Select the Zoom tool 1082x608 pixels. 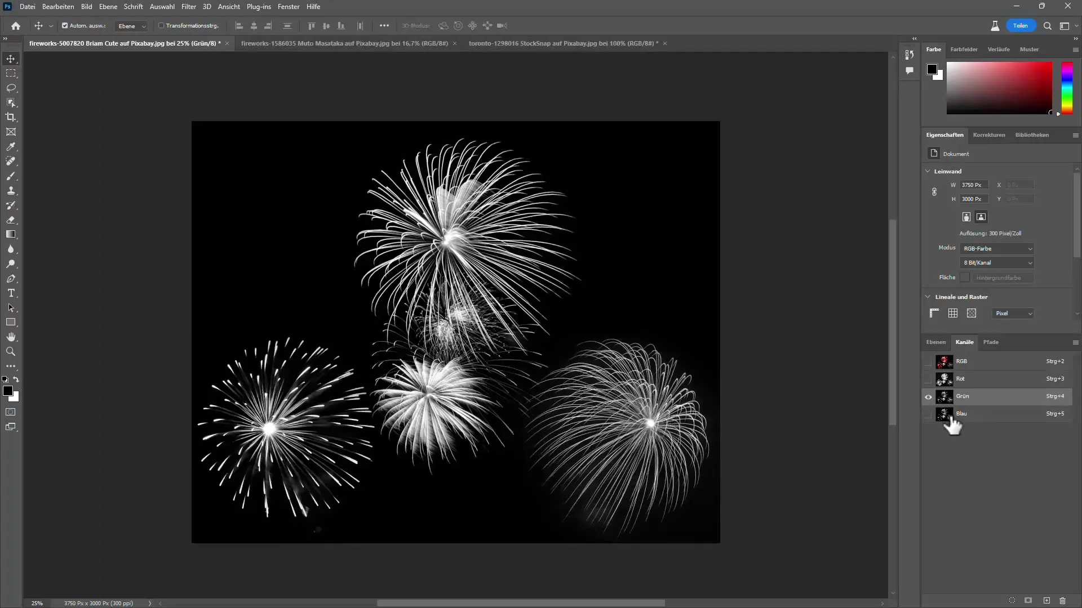[11, 351]
